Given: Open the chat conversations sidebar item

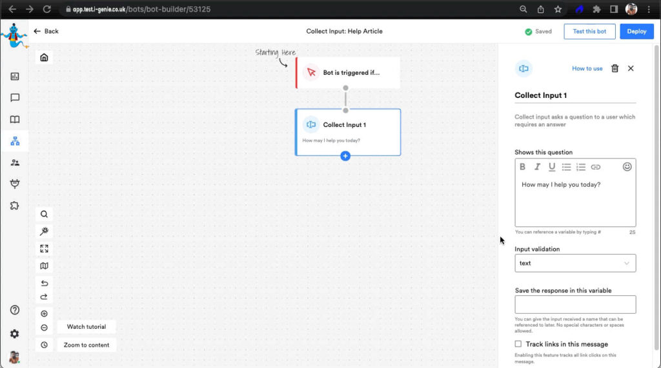Looking at the screenshot, I should (15, 98).
